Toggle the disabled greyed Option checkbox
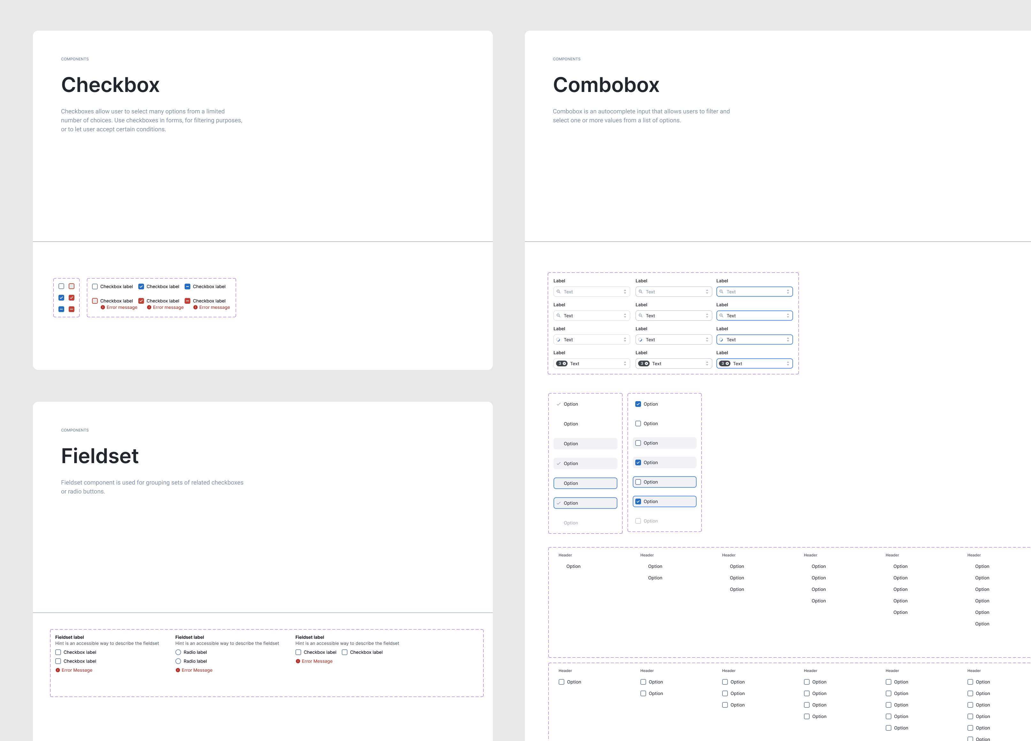 [638, 521]
